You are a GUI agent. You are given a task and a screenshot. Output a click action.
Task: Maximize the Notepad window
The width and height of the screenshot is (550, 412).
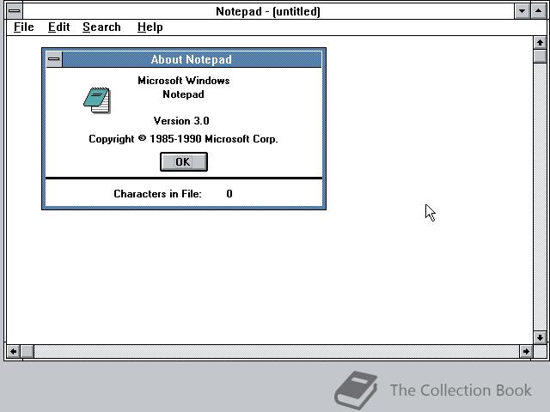pos(538,11)
